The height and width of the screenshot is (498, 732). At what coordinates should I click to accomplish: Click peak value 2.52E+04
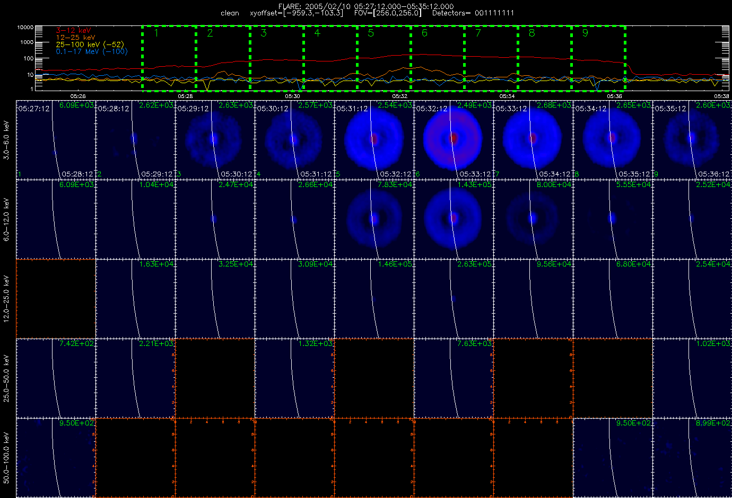[713, 185]
